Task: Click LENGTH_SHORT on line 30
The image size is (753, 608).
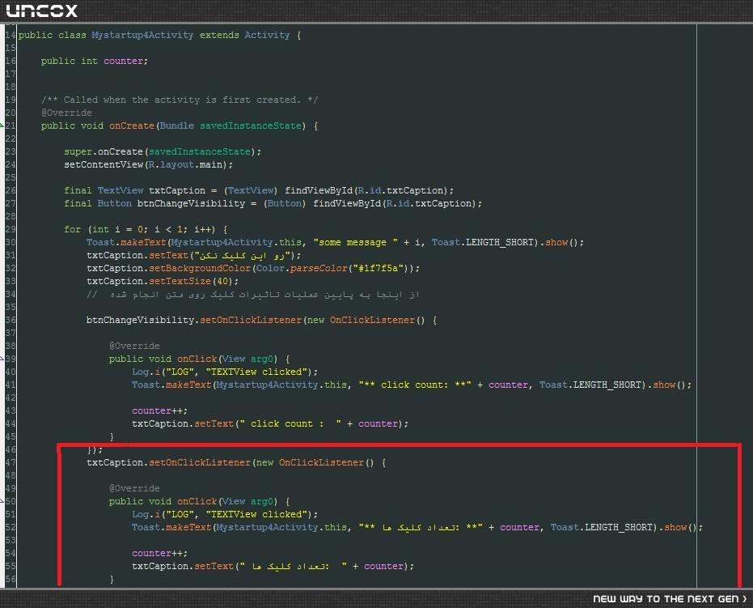Action: coord(500,242)
